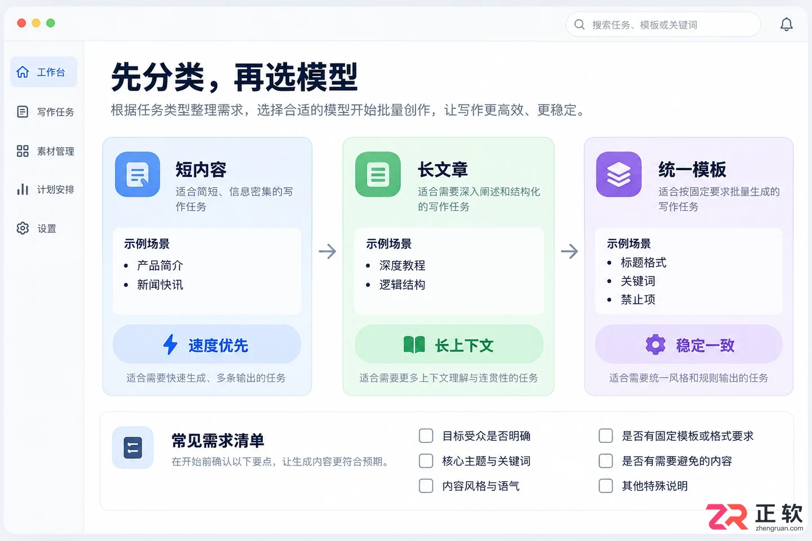
Task: Click the 常见需求清单 heading
Action: coord(218,440)
